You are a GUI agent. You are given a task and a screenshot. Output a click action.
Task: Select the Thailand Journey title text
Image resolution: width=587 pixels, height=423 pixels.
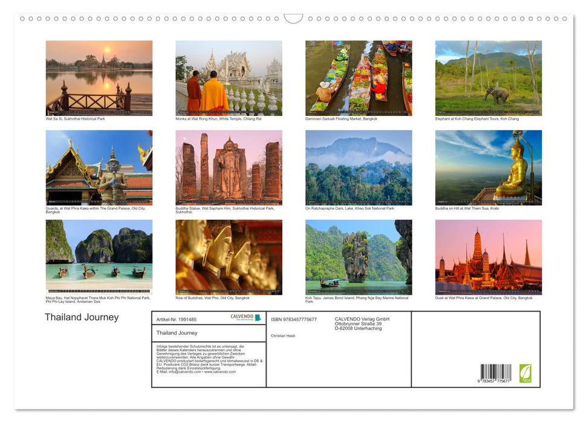coord(82,317)
